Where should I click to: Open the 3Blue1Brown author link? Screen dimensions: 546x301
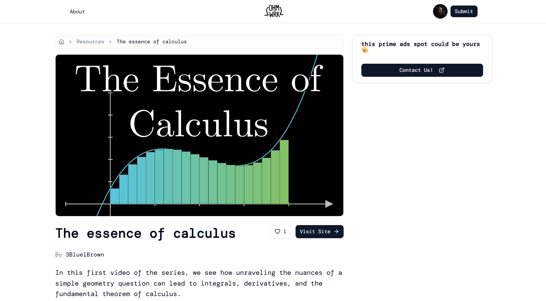(x=85, y=255)
